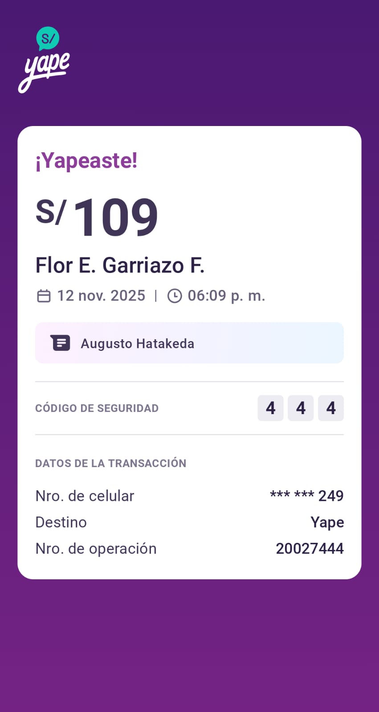Select the masked phone number ending 249
The image size is (379, 712).
click(307, 496)
